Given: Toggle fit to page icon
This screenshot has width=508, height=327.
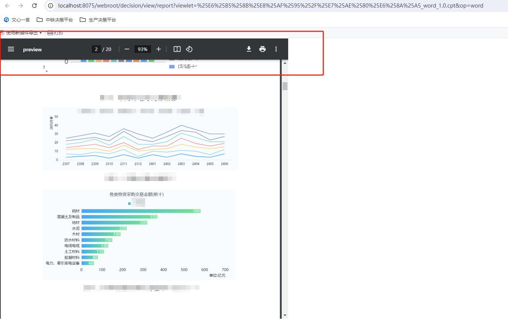Looking at the screenshot, I should pyautogui.click(x=177, y=49).
